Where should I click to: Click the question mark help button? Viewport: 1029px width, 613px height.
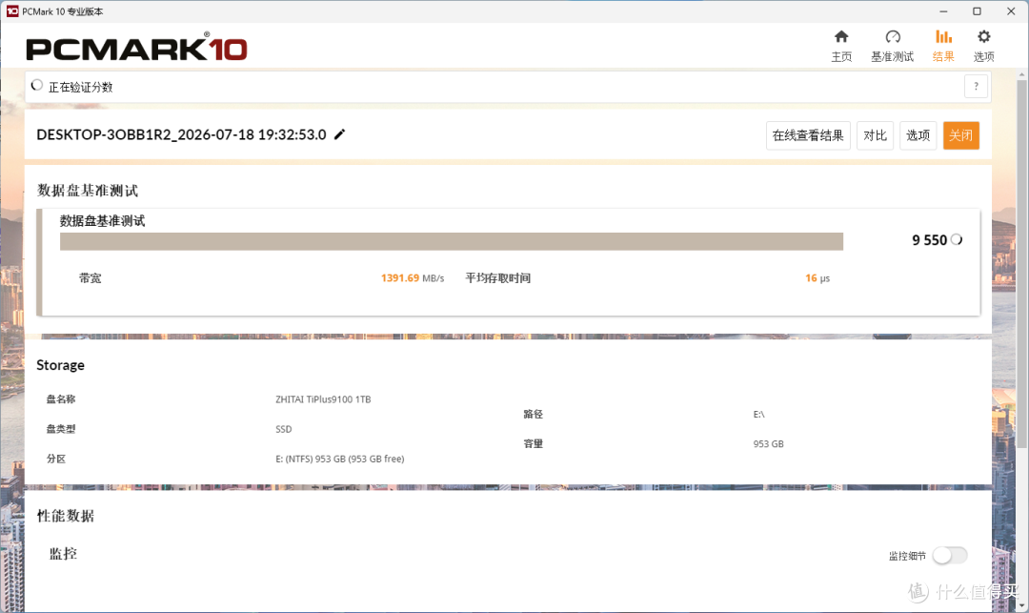coord(976,87)
